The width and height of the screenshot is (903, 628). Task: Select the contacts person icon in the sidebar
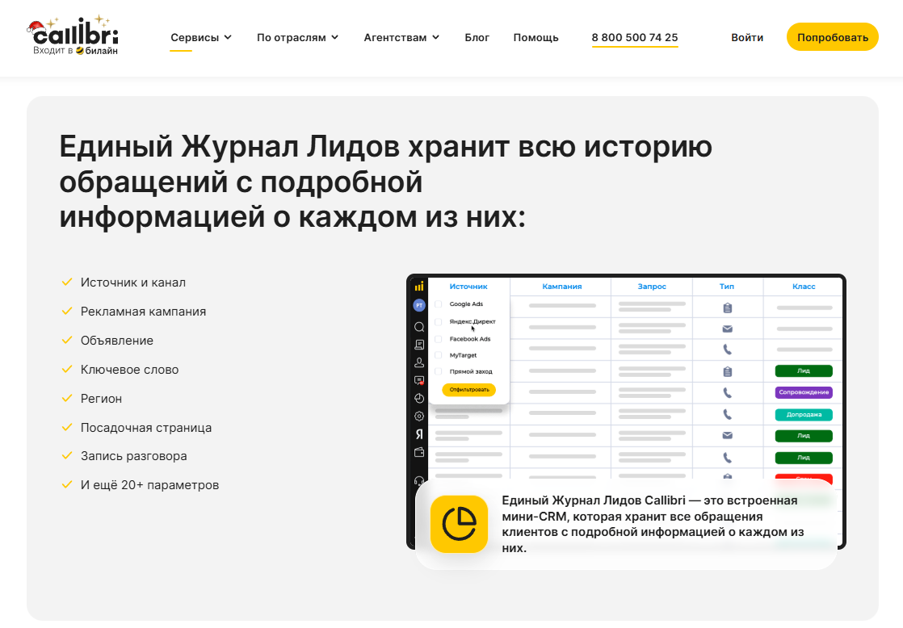418,362
